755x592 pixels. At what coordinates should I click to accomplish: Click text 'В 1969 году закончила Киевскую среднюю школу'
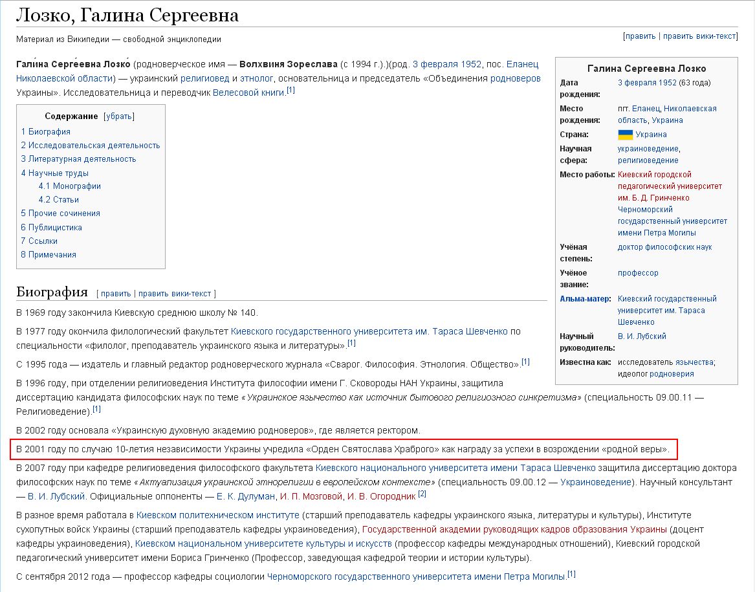[x=121, y=312]
